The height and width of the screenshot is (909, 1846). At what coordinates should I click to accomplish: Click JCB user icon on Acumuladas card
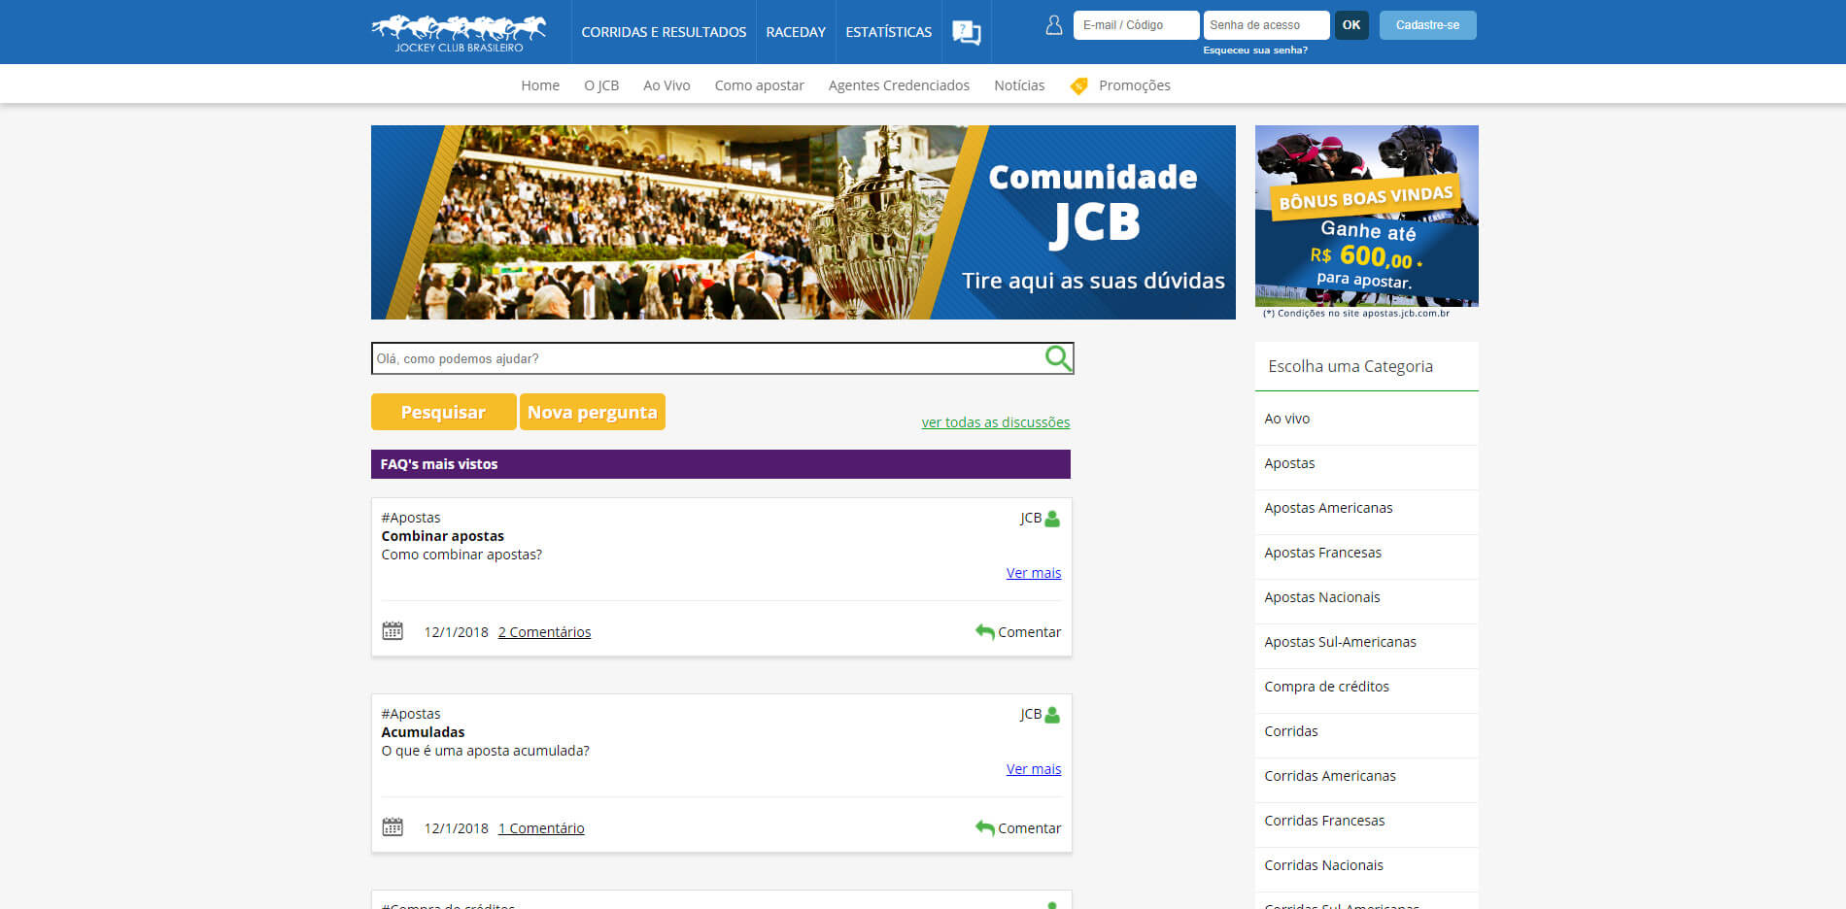click(1052, 715)
